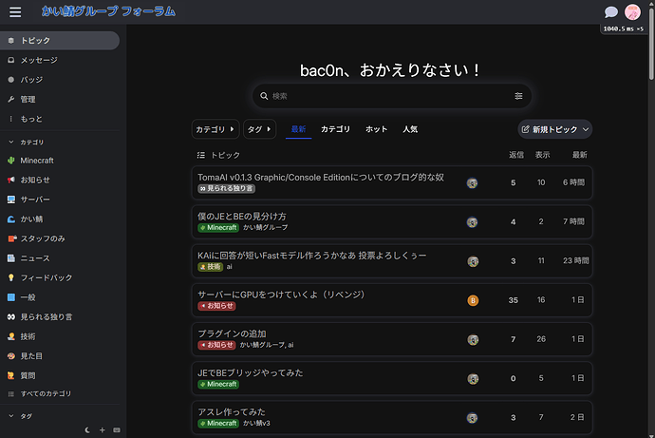Image resolution: width=655 pixels, height=438 pixels.
Task: Click the magnifier search icon
Action: [x=264, y=96]
